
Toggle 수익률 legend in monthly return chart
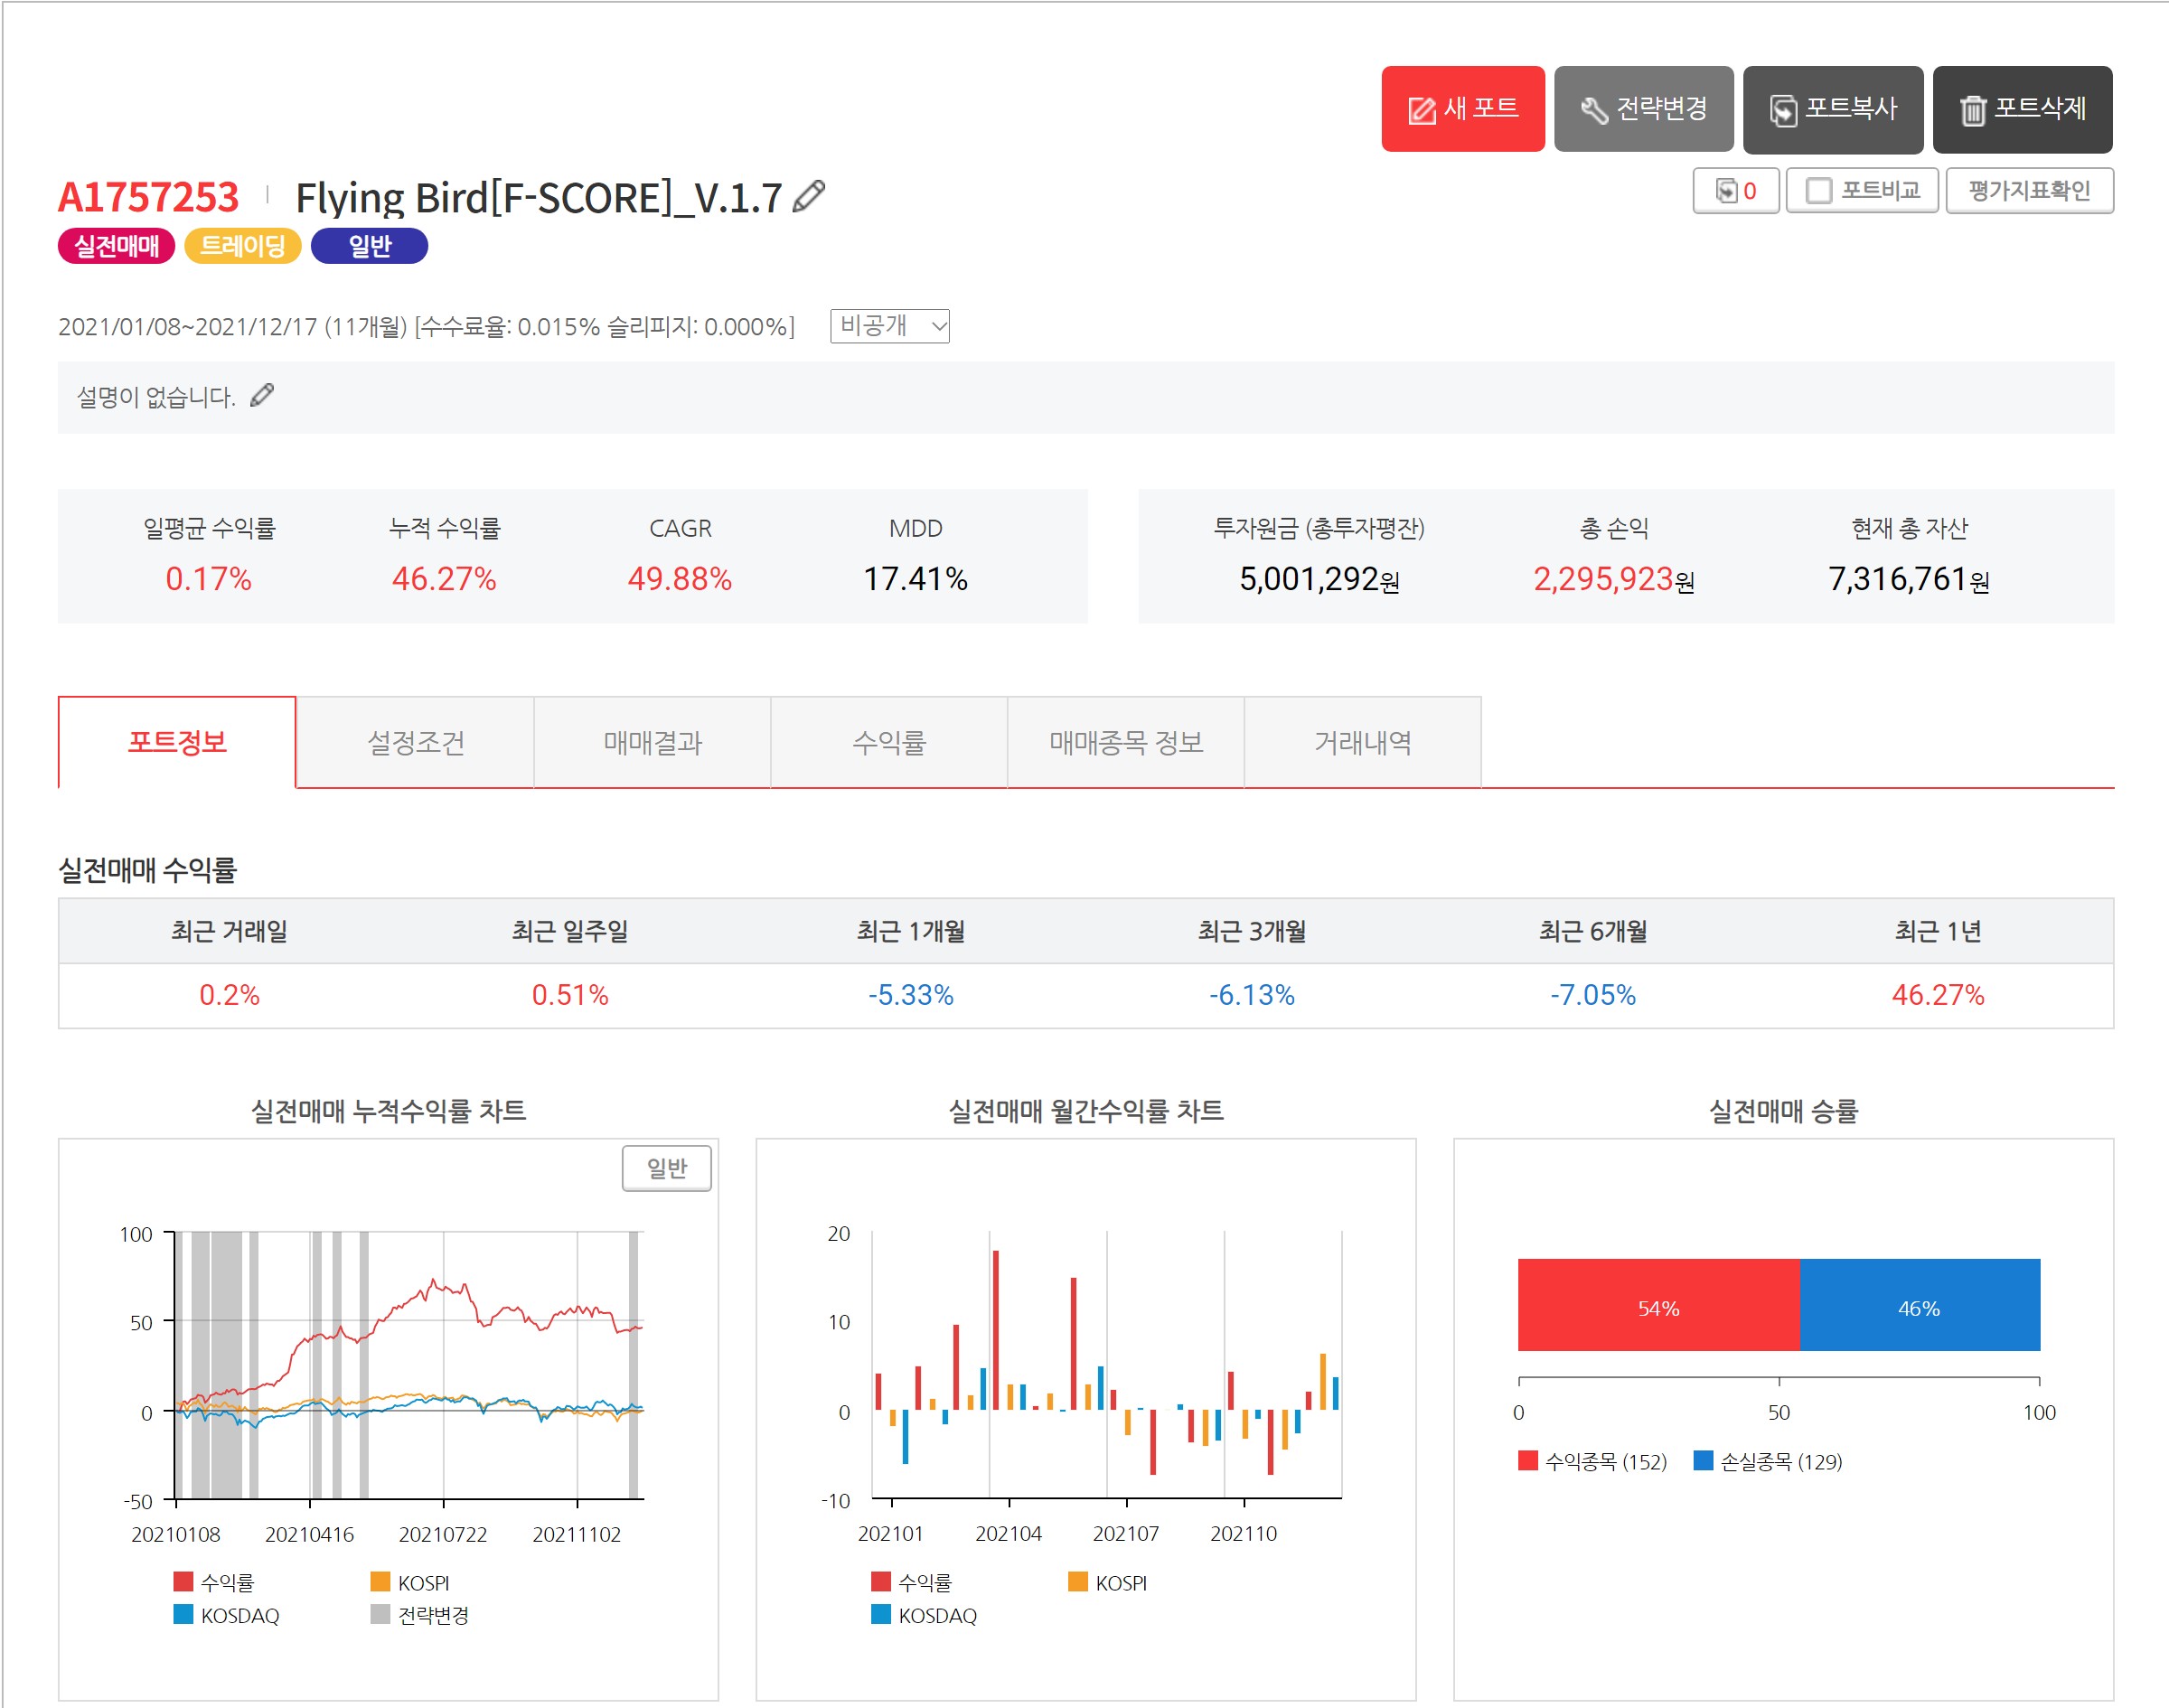912,1581
